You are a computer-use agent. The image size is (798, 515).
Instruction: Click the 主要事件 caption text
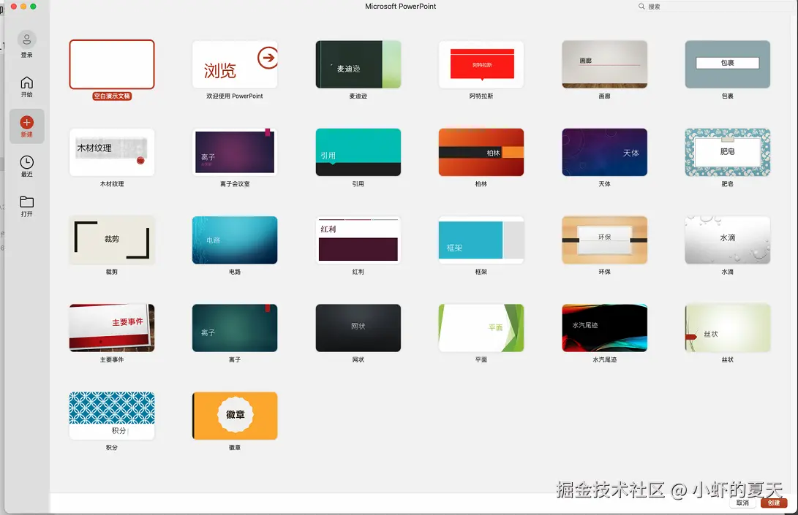[x=112, y=359]
